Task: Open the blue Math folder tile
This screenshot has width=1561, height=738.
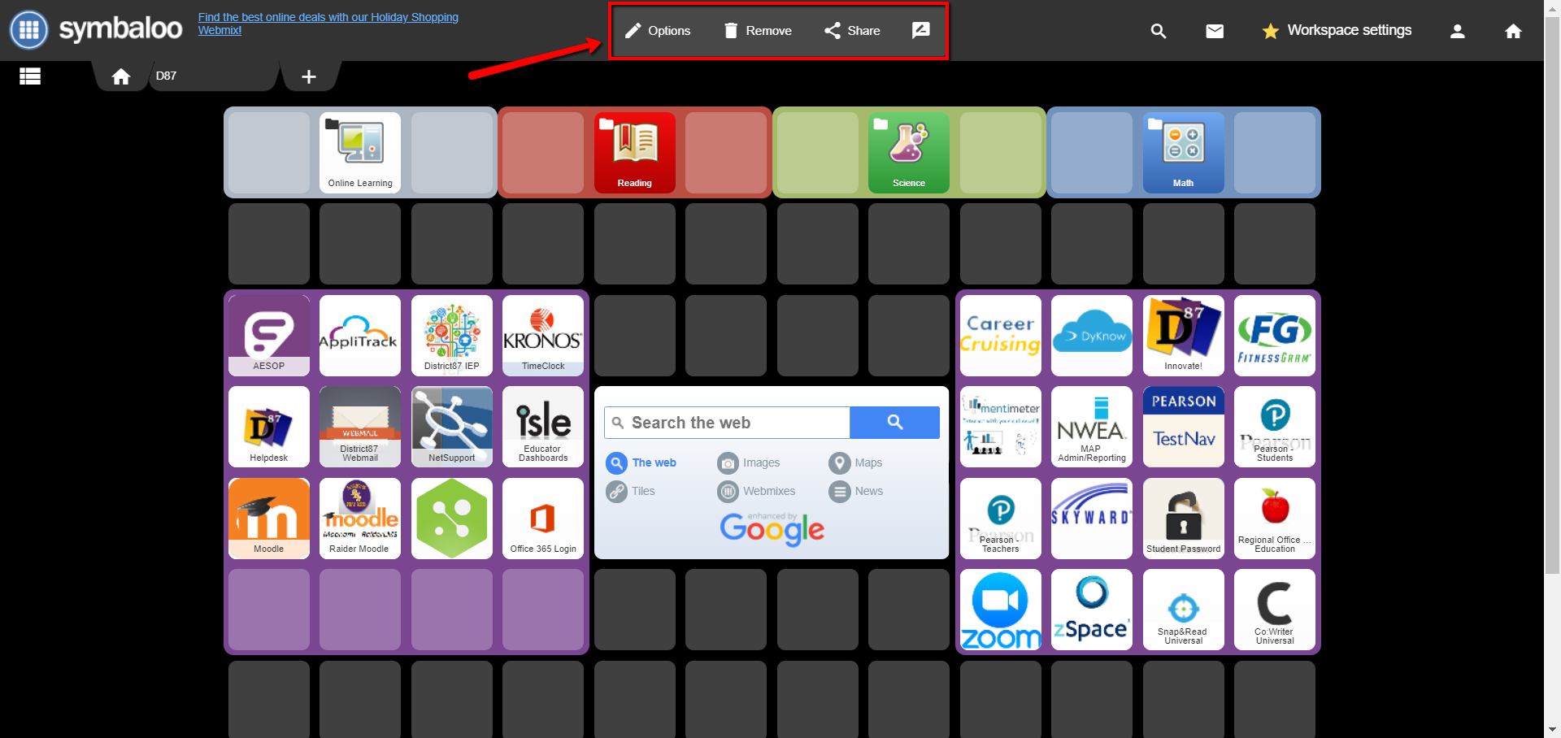Action: pyautogui.click(x=1184, y=152)
